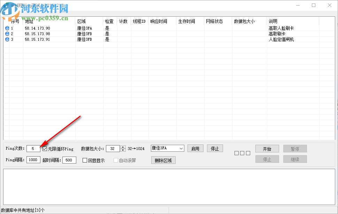Viewport: 338px width, 214px height.
Task: Click the globe icon beside row 1
Action: 7,28
